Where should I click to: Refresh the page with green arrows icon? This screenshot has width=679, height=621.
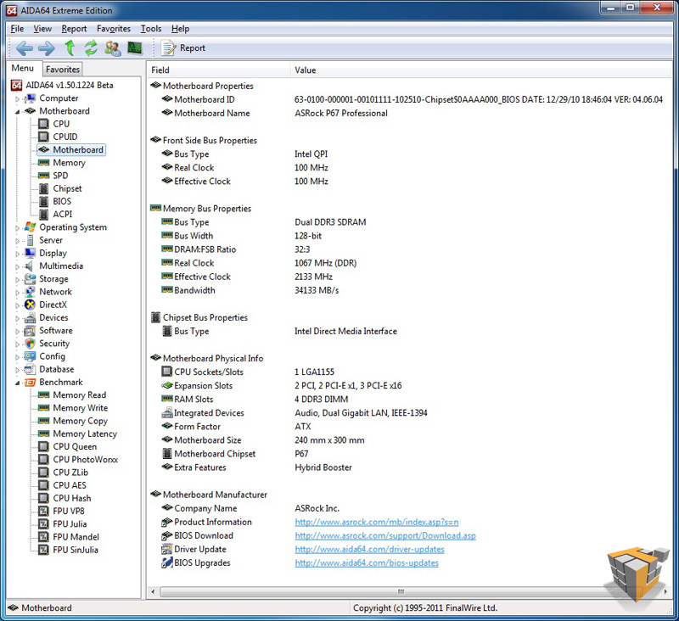(91, 48)
